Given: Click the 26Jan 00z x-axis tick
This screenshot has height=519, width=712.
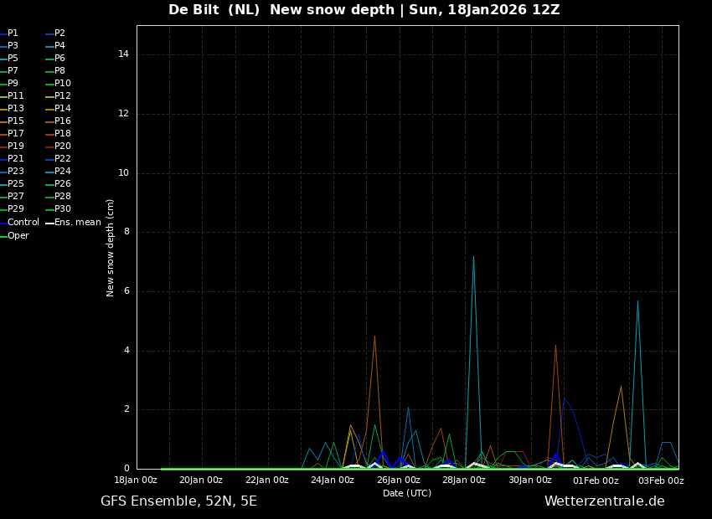Looking at the screenshot, I should coord(398,480).
